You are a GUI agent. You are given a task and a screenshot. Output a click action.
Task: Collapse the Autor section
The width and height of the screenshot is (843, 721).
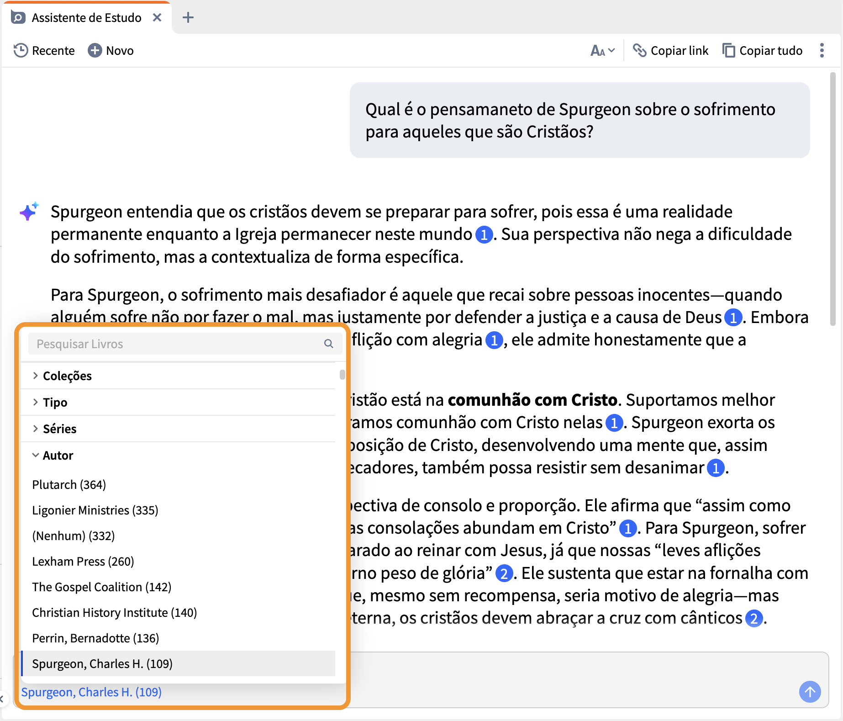pyautogui.click(x=178, y=456)
